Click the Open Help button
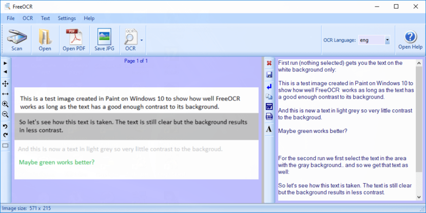Viewport: 426px width, 213px height. click(x=410, y=40)
